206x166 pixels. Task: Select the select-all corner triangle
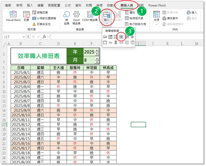(5, 44)
